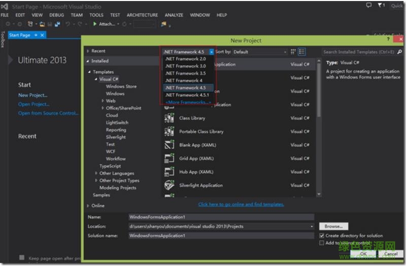Viewport: 407px width, 266px height.
Task: Choose the Grid App (XAML) icon
Action: point(169,158)
